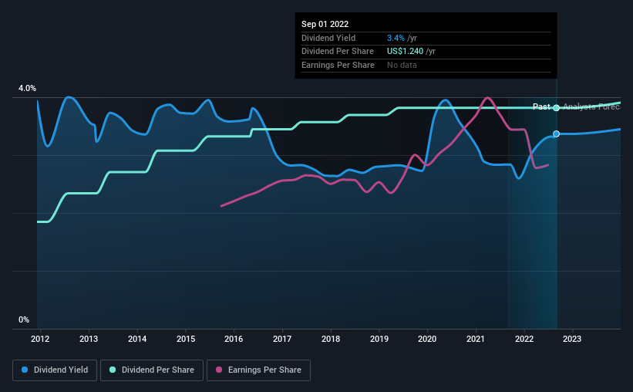
Task: Hide the Dividend Per Share series via its label
Action: point(157,370)
